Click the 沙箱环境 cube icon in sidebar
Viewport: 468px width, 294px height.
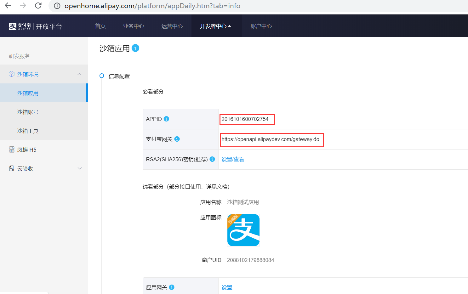point(12,74)
